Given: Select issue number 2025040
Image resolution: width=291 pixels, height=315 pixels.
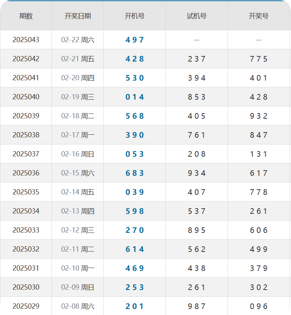Looking at the screenshot, I should [x=26, y=97].
